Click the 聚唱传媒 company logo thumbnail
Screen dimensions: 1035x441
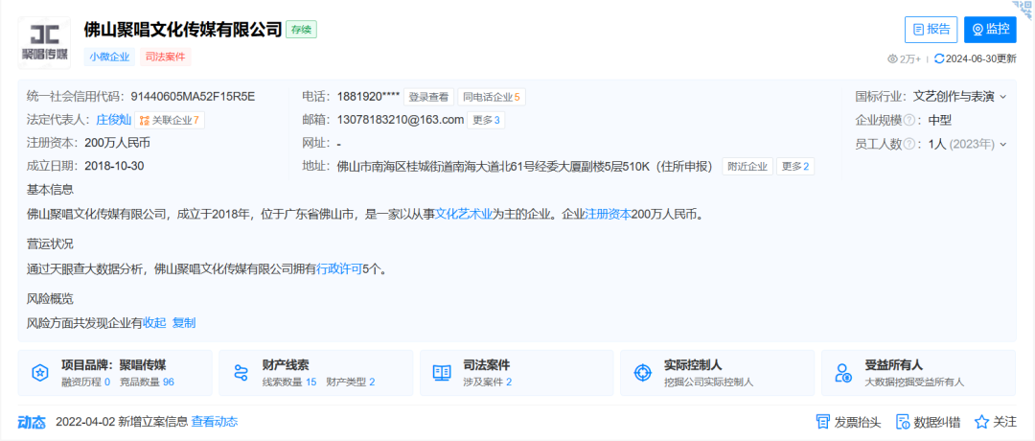tap(43, 42)
